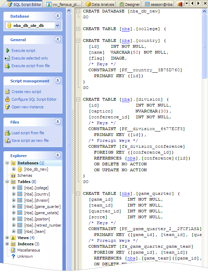
Task: Click the Create new script icon
Action: click(8, 92)
